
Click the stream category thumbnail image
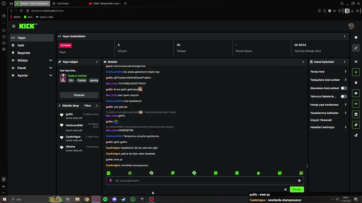63,78
